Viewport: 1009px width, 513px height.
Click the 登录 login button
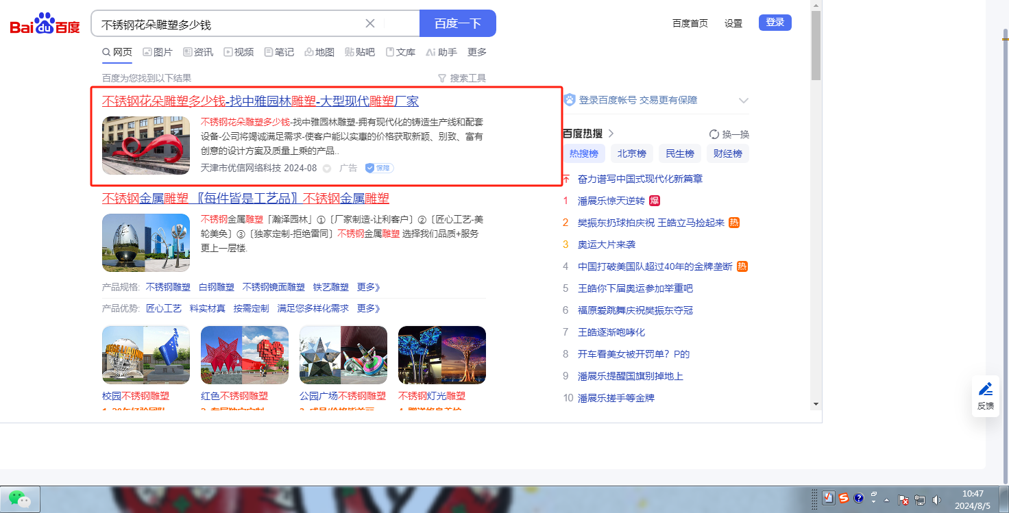tap(775, 23)
